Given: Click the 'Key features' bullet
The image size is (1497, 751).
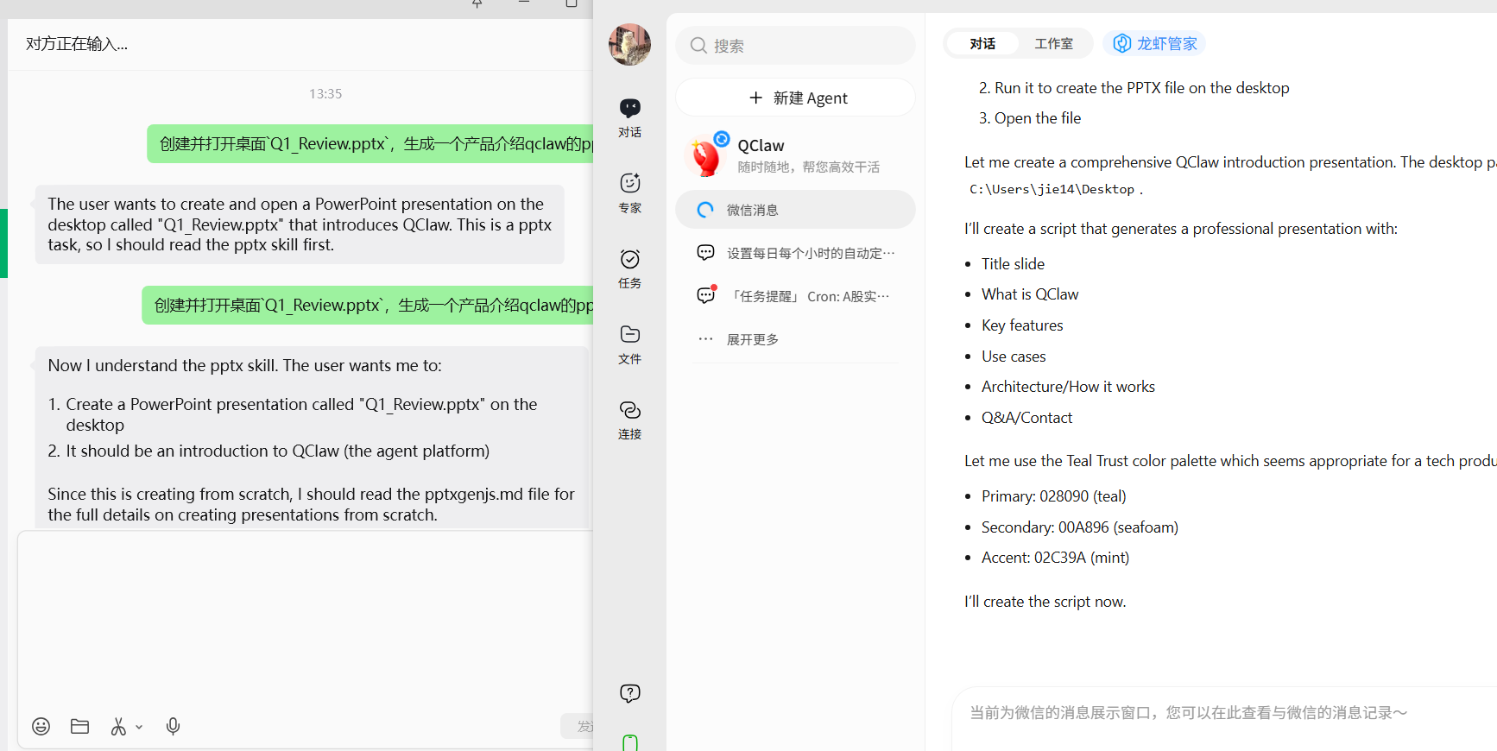Looking at the screenshot, I should [1022, 325].
